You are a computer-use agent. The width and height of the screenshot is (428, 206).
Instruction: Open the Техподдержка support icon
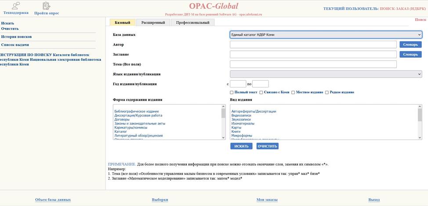[16, 5]
